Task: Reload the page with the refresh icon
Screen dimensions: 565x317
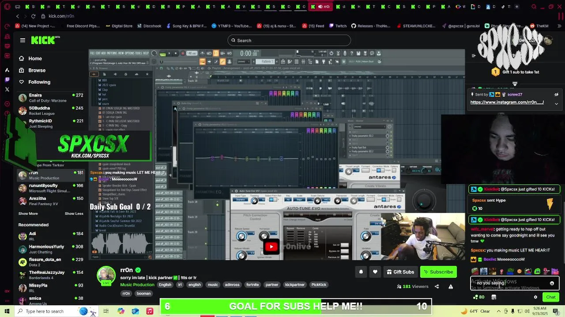Action: point(33,16)
